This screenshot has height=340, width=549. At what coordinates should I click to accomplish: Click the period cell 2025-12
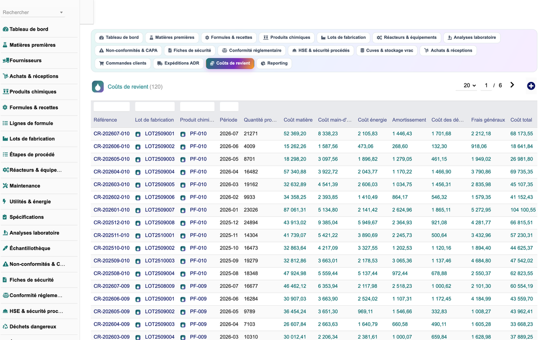coord(229,223)
